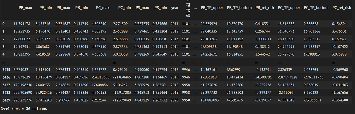This screenshot has height=114, width=355.
Task: Click the PB_ret_risk column header
Action: click(265, 8)
